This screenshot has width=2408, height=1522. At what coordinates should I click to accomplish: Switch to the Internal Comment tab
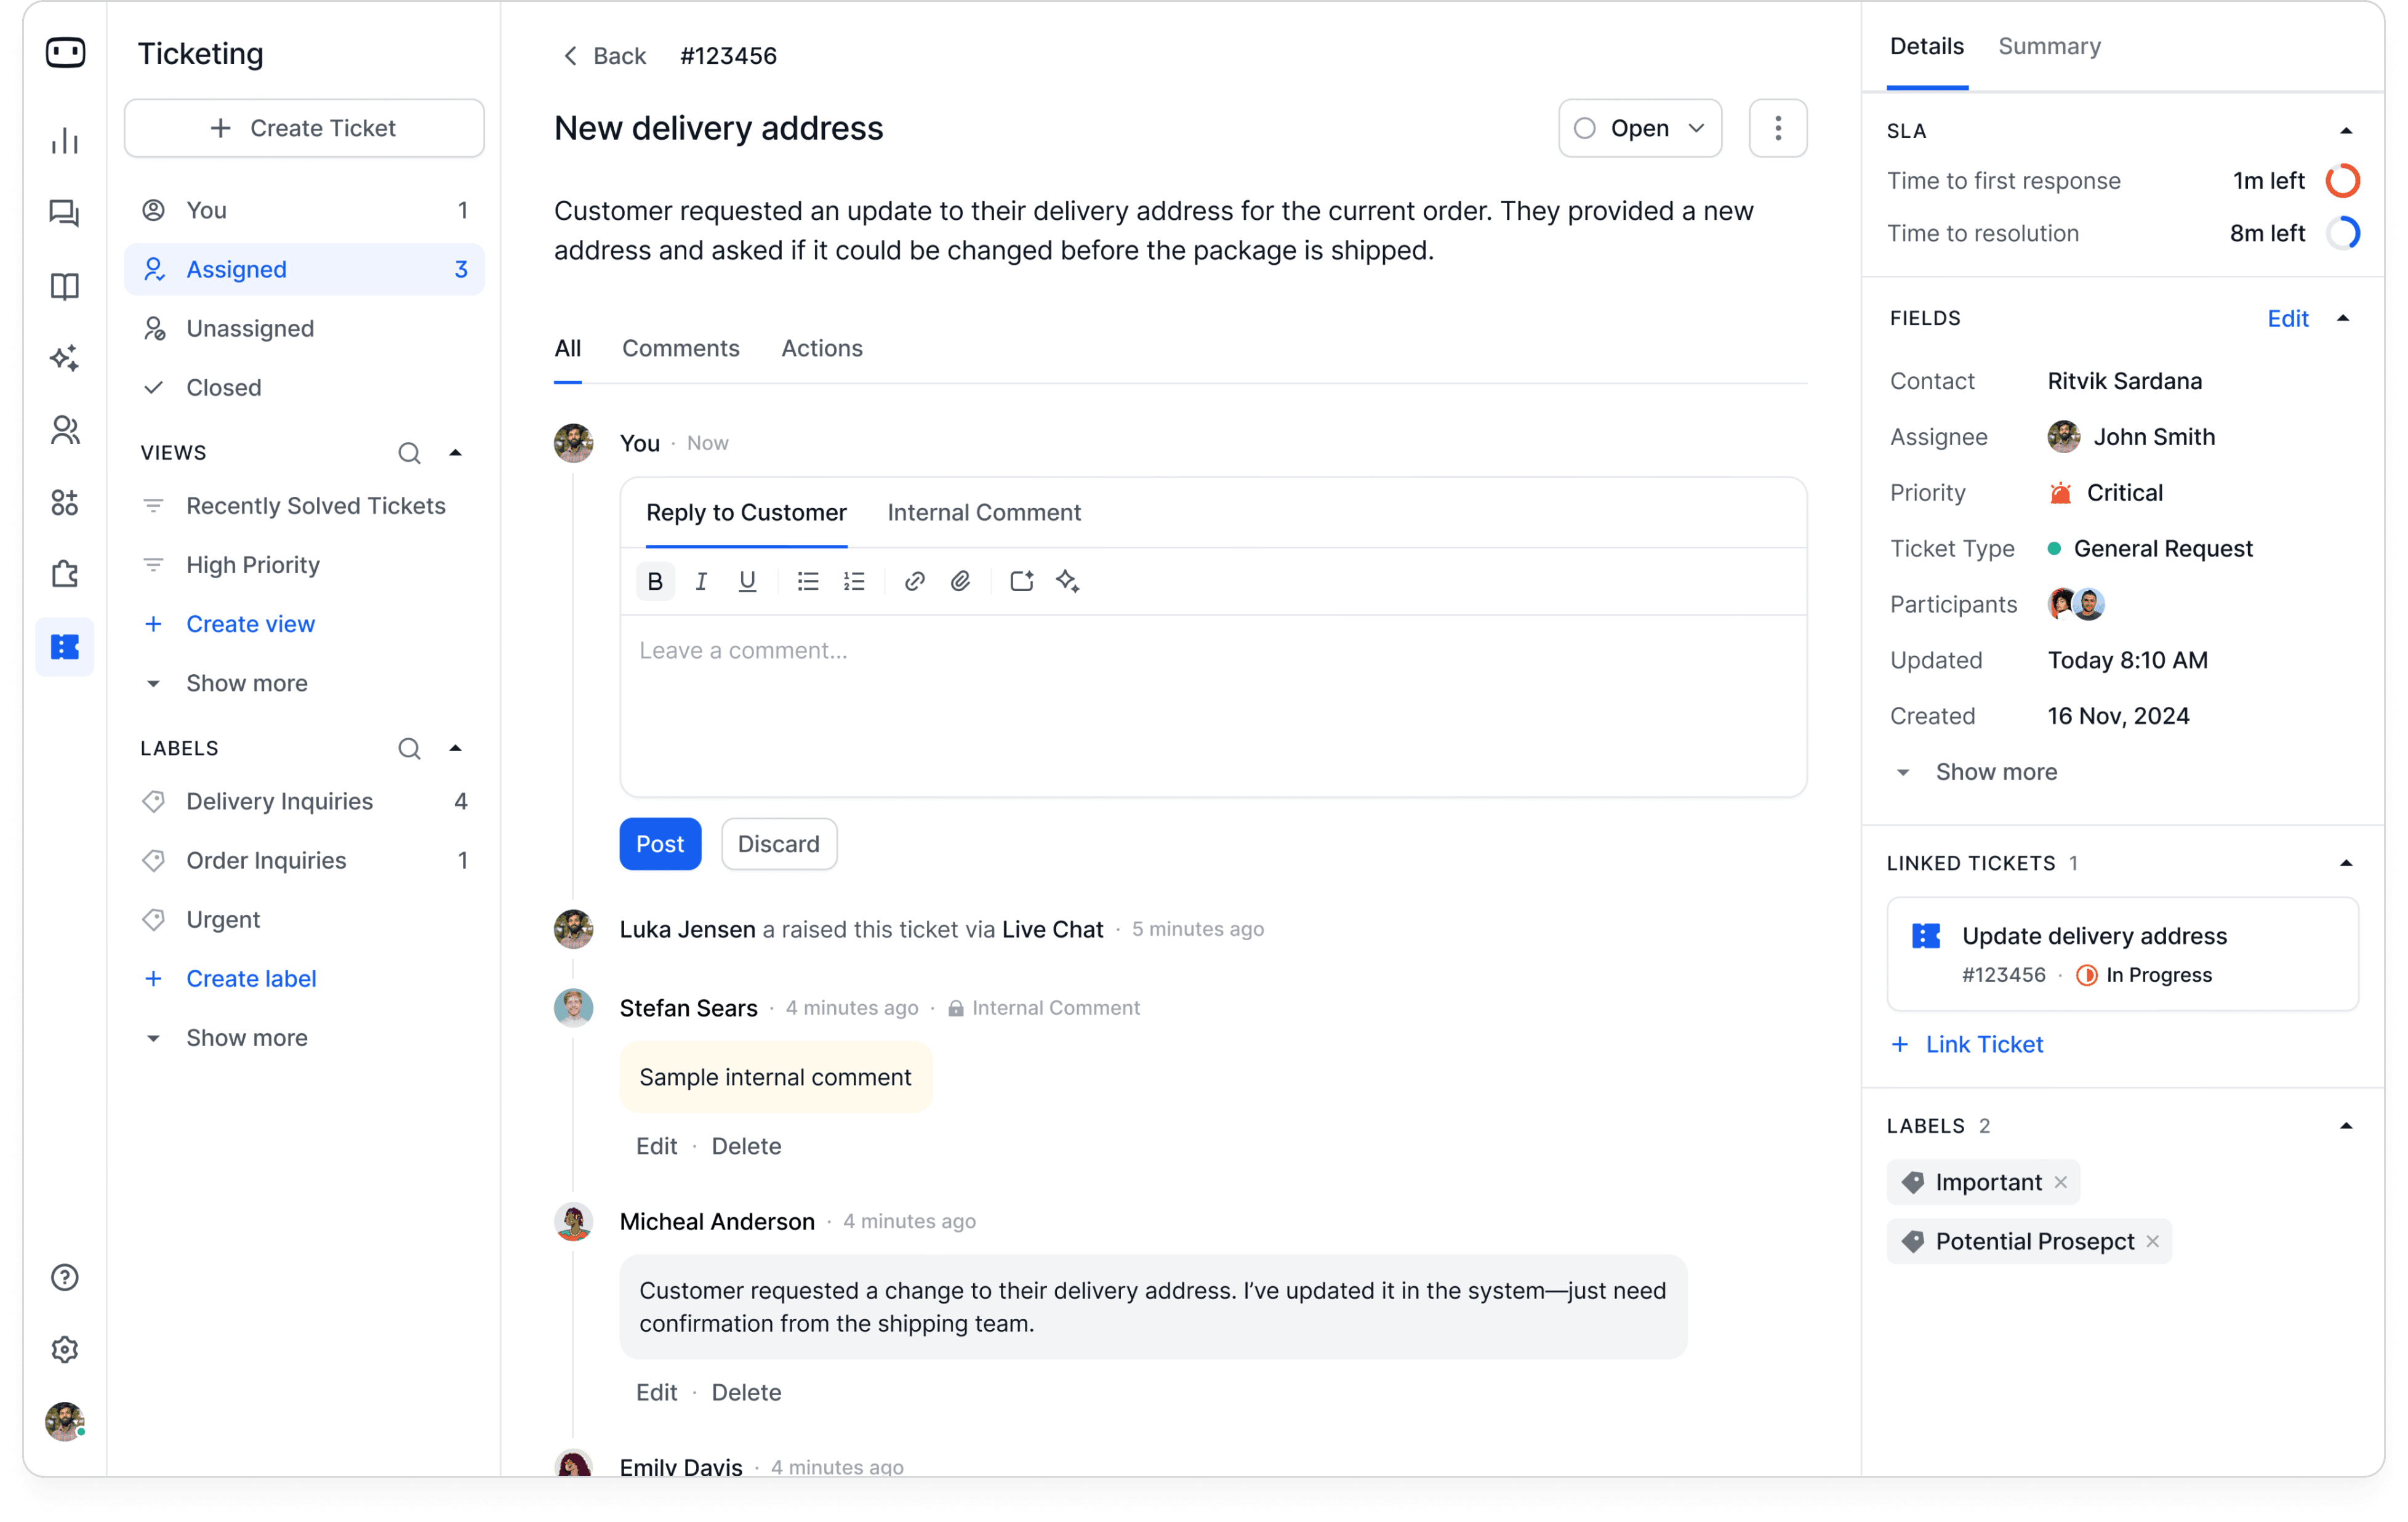(984, 512)
